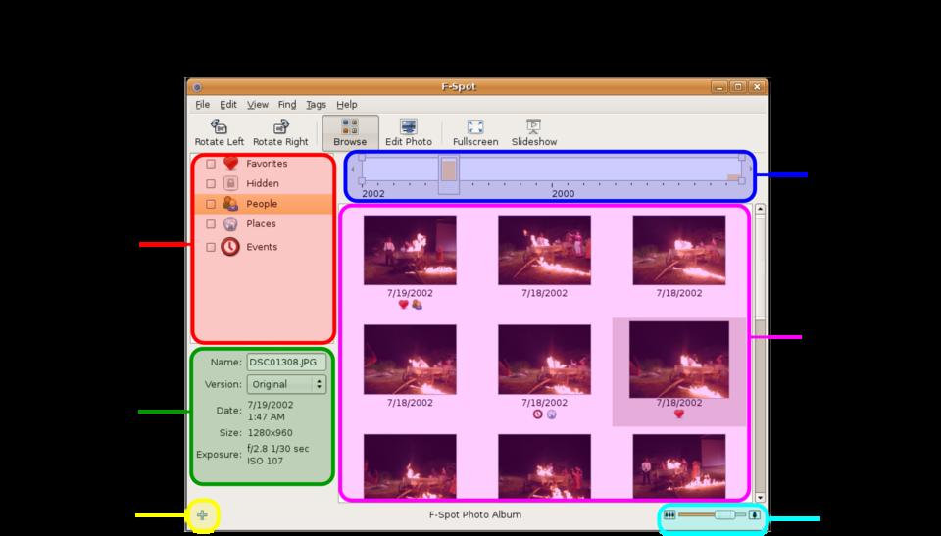Select the first photo dated 7/19/2002
This screenshot has width=941, height=536.
(410, 250)
